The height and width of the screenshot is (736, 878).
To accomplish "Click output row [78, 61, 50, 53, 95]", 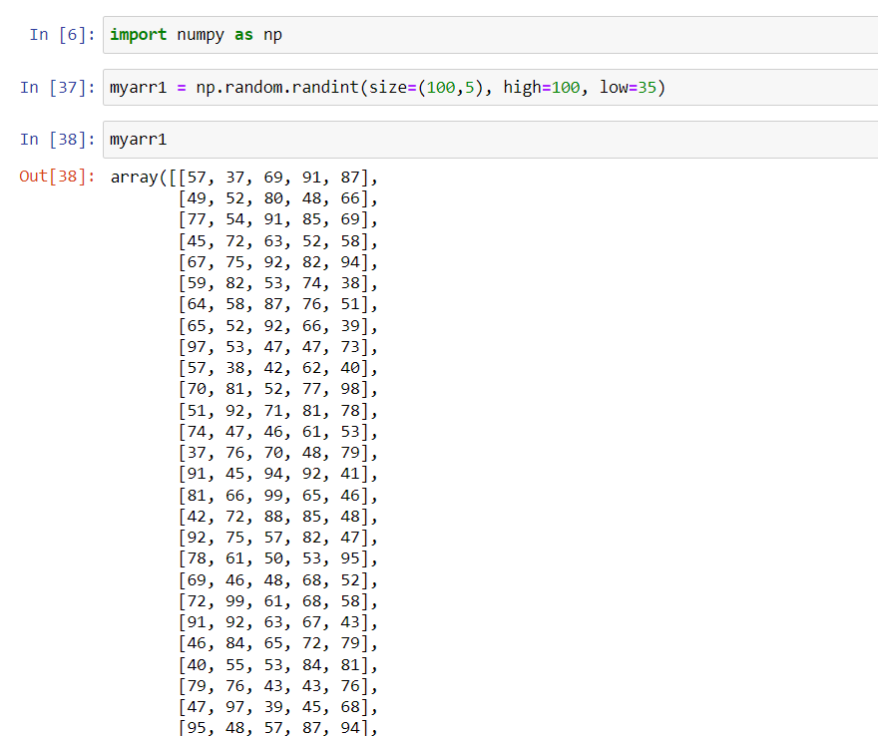I will point(277,558).
